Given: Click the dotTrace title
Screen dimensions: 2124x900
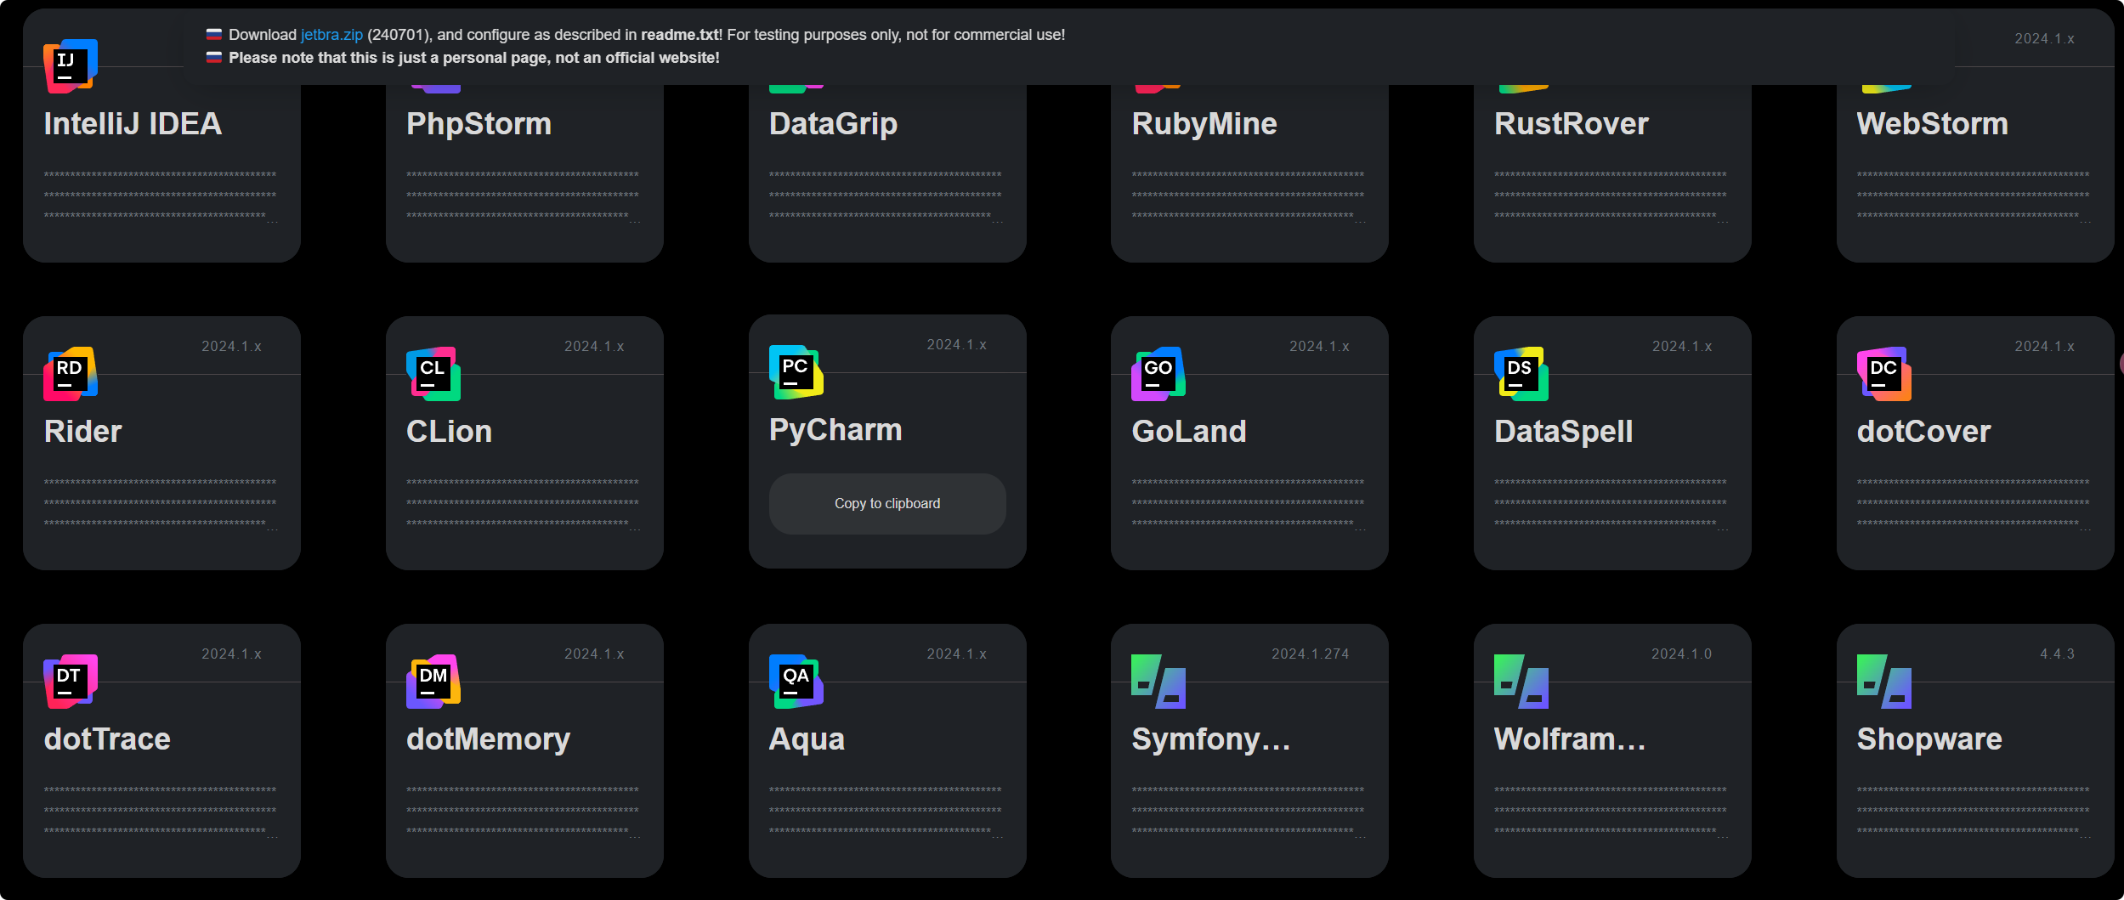Looking at the screenshot, I should (107, 739).
